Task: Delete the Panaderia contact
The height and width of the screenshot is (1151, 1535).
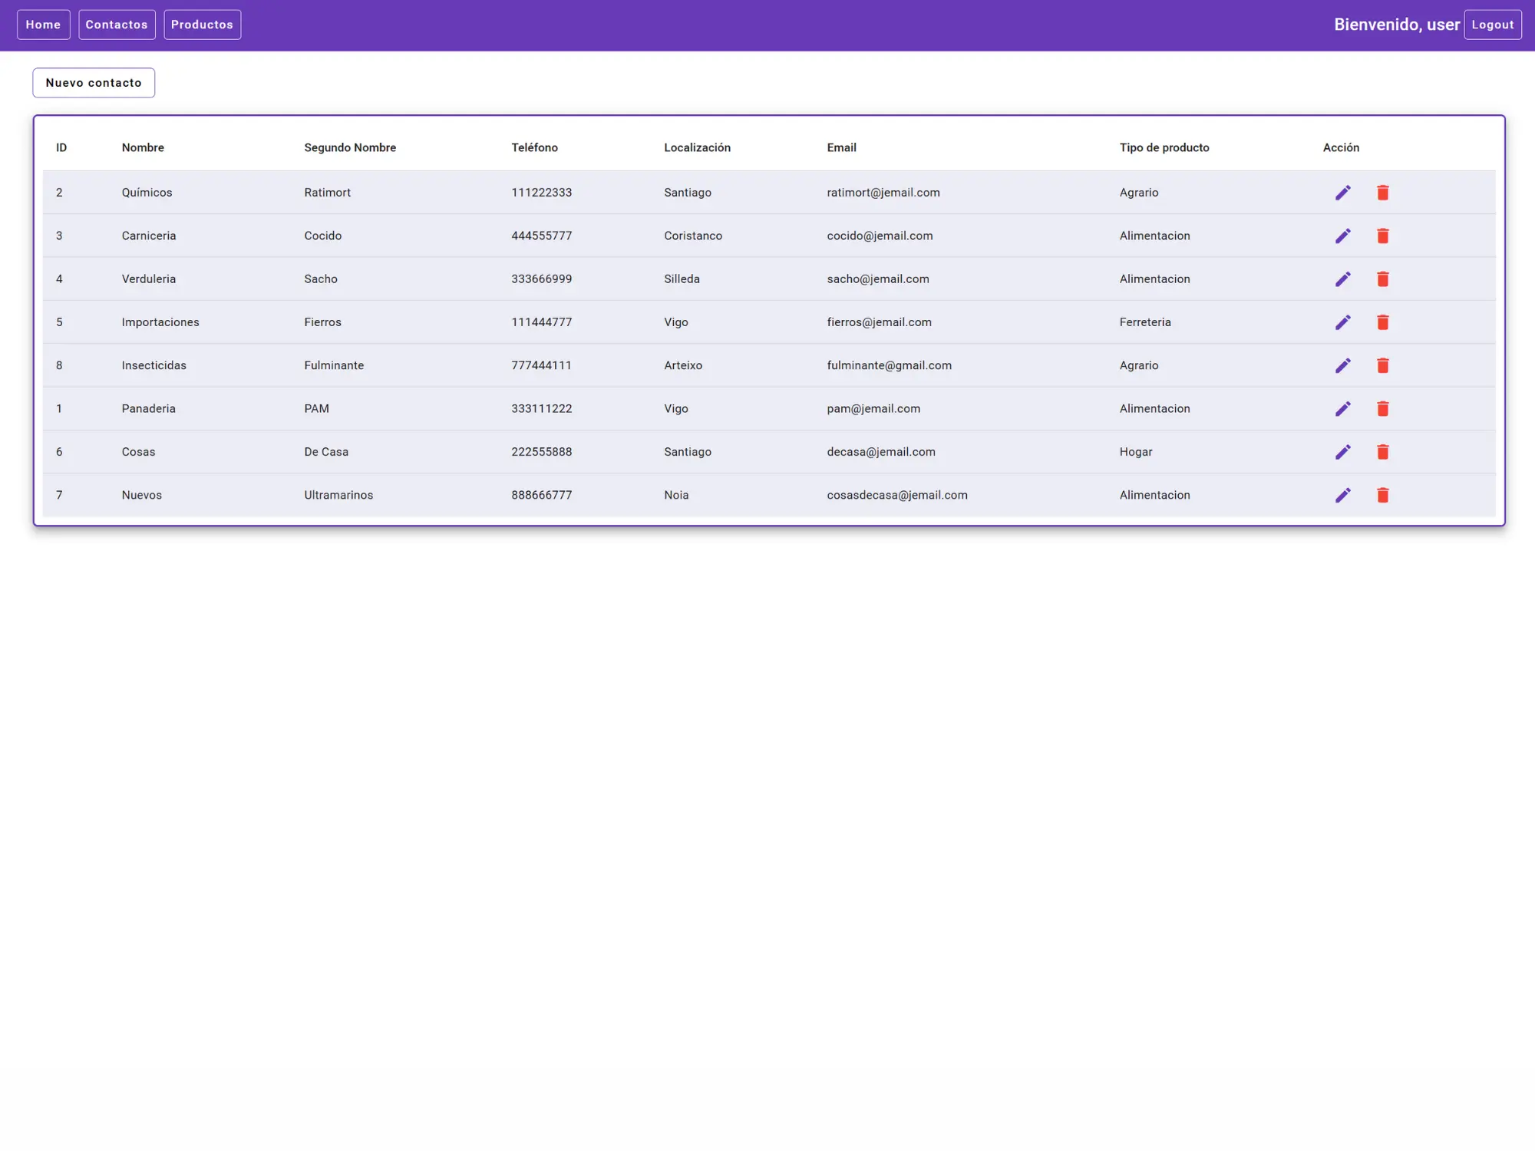Action: (1382, 409)
